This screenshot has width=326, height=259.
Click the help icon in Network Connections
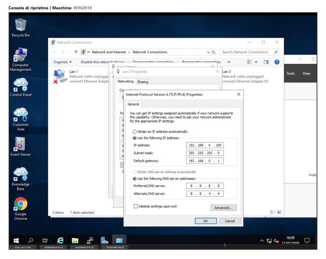(x=277, y=62)
